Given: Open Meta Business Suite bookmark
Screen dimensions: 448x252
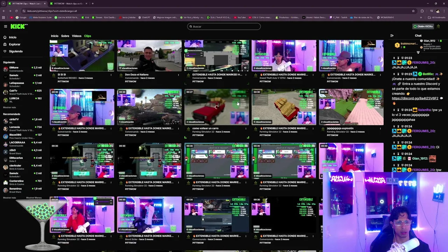Looking at the screenshot, I should tap(40, 17).
